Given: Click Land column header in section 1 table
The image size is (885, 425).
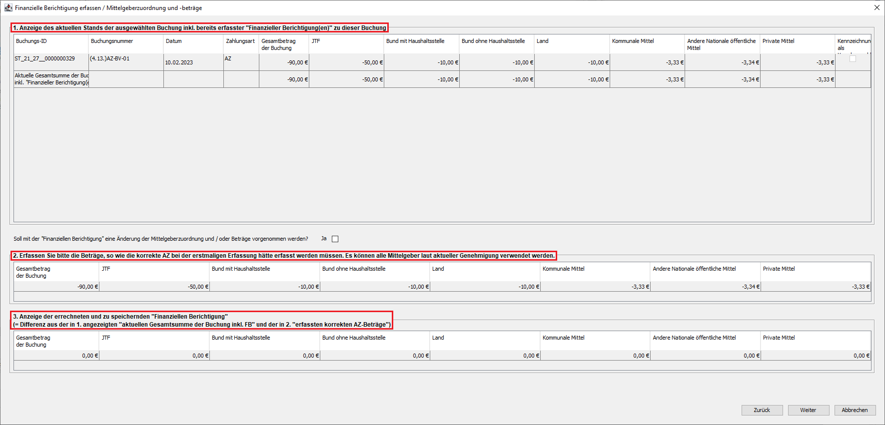Looking at the screenshot, I should (x=572, y=44).
